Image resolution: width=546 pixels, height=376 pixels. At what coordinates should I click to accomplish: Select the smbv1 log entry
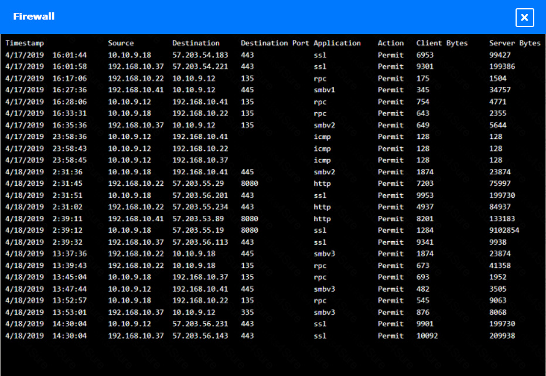(x=234, y=90)
